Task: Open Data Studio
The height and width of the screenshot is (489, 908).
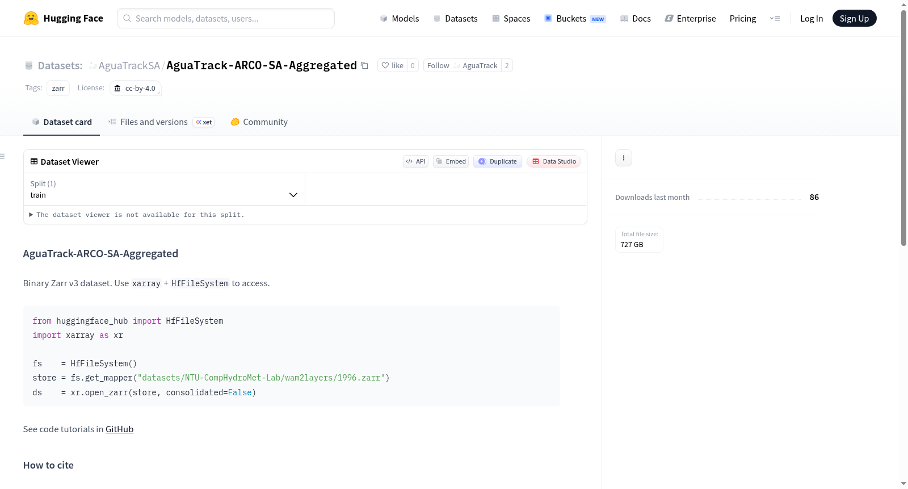Action: pos(554,161)
